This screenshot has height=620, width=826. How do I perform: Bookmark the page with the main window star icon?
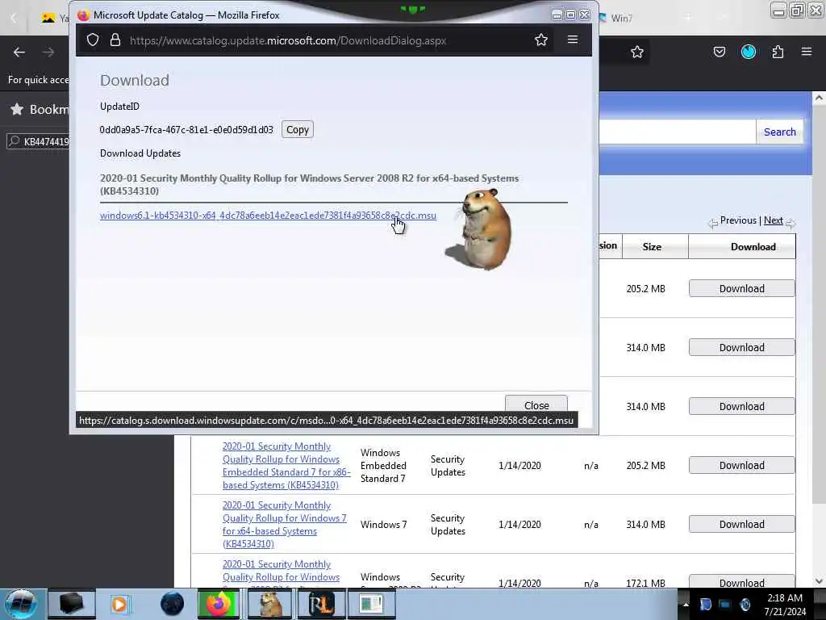[637, 52]
